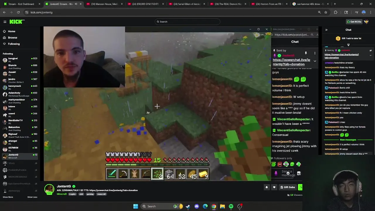Image resolution: width=375 pixels, height=211 pixels.
Task: Open the chat shop storefront icon
Action: 299,173
